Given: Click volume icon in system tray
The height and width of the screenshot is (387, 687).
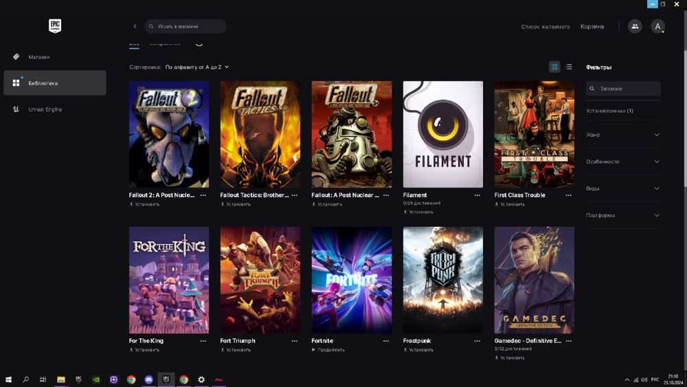Looking at the screenshot, I should pyautogui.click(x=644, y=379).
